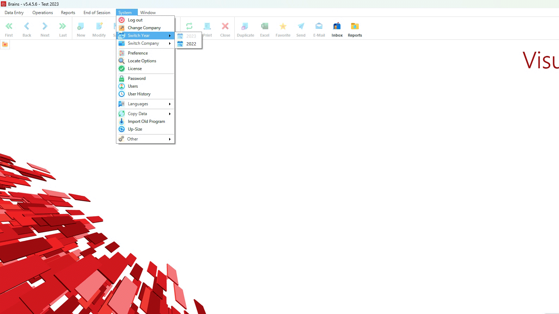The width and height of the screenshot is (559, 314).
Task: Open the Reports menu bar item
Action: click(x=68, y=13)
